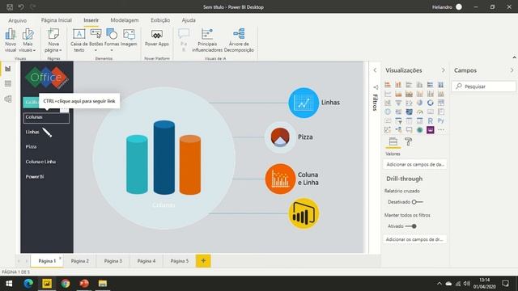518x291 pixels.
Task: Click yellow Power BI logo circle
Action: tap(304, 213)
